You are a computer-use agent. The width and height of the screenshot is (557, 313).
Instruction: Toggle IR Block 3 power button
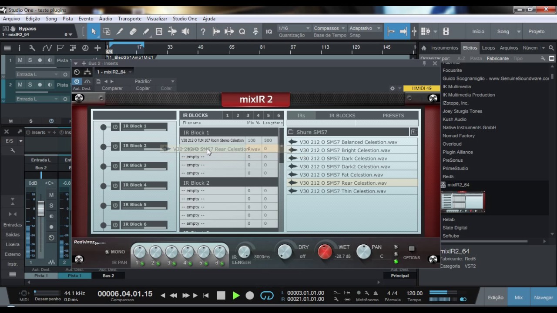click(115, 166)
